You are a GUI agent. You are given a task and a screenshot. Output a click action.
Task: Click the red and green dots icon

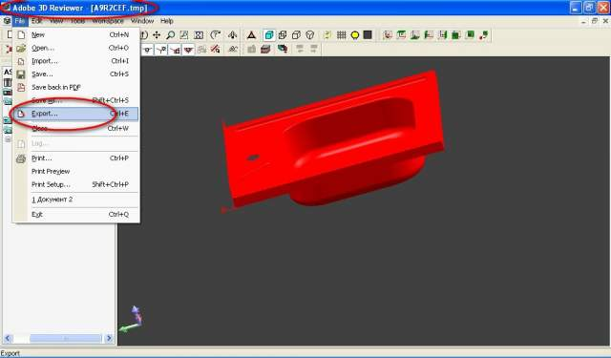(x=484, y=35)
